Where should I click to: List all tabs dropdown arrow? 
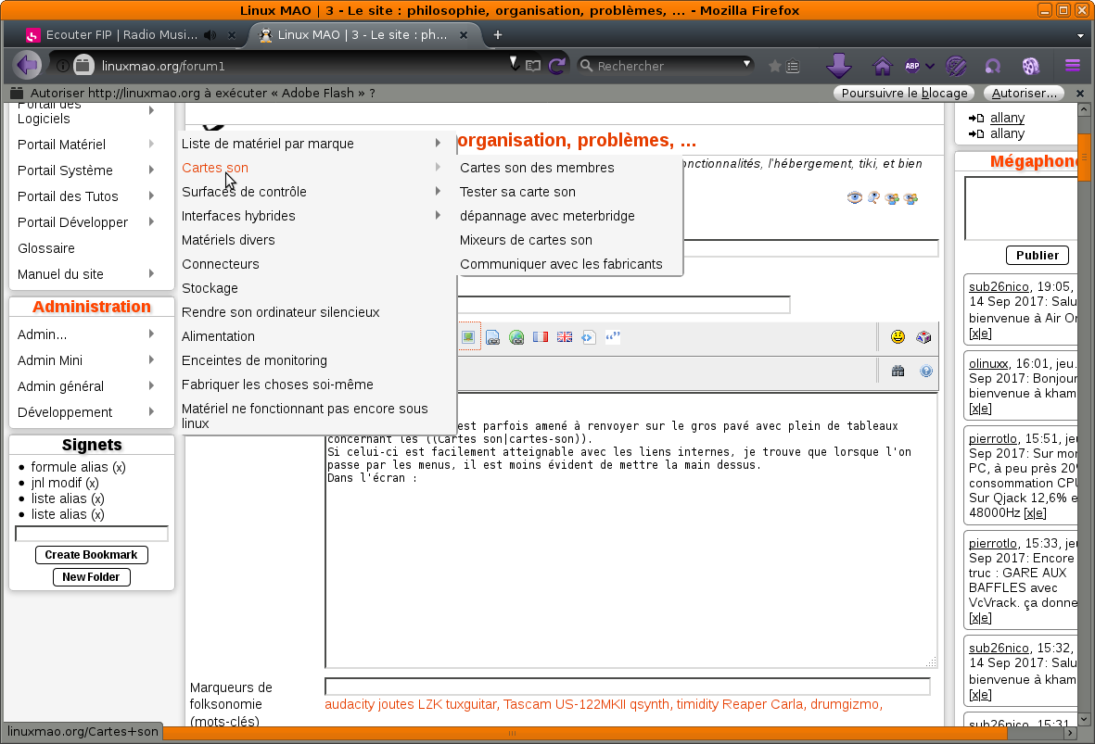point(1080,35)
